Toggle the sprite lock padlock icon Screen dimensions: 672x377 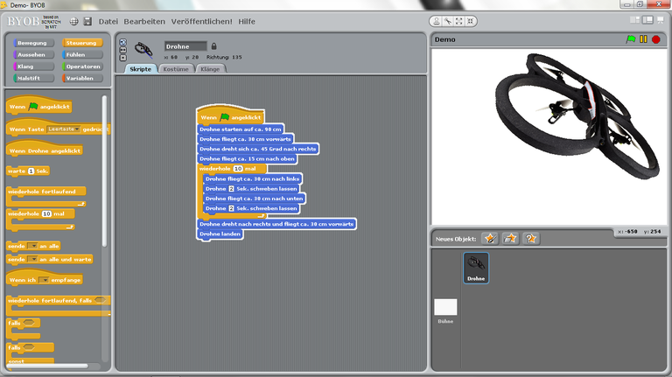point(213,45)
